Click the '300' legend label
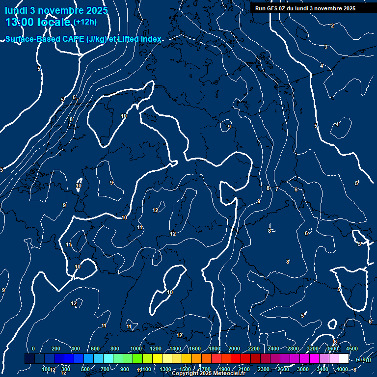 click(66, 369)
